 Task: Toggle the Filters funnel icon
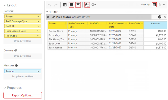(78, 5)
